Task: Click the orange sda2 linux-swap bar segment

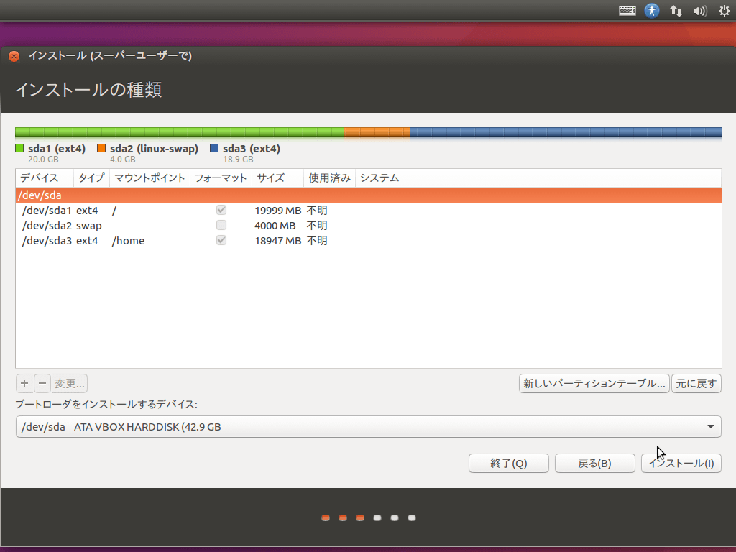Action: (377, 132)
